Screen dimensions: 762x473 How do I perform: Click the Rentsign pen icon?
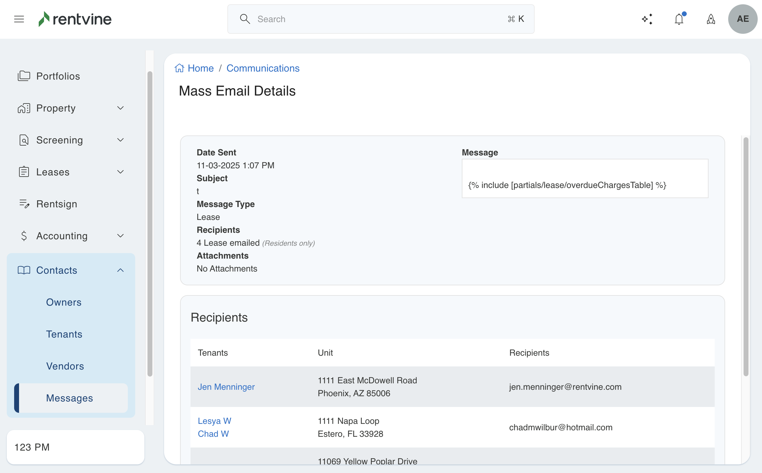24,204
